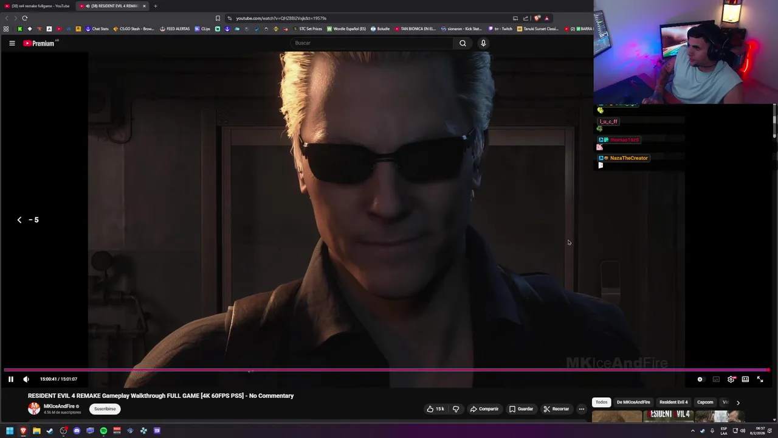This screenshot has height=438, width=778.
Task: Save video with Guardar button
Action: click(521, 409)
